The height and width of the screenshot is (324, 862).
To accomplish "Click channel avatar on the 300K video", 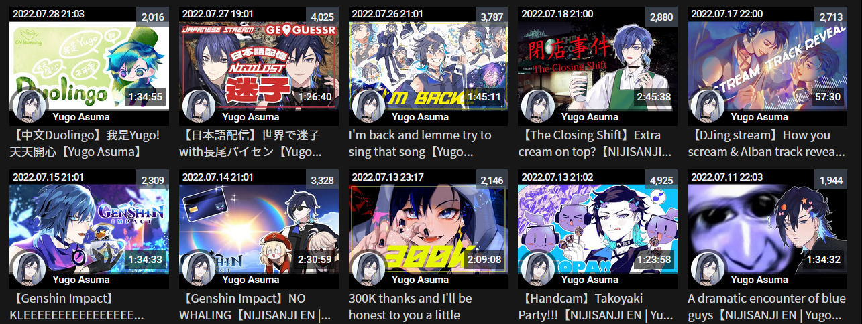I will click(x=369, y=269).
